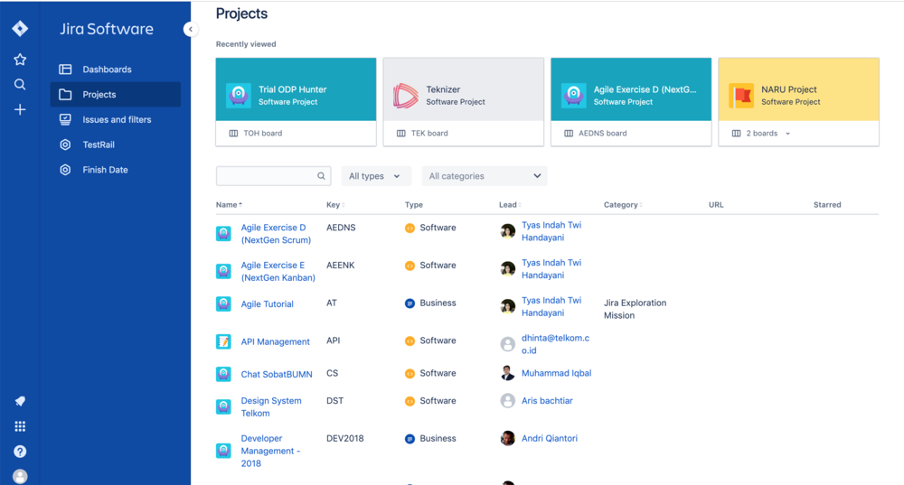
Task: Click the NARU Project flag icon
Action: (741, 95)
